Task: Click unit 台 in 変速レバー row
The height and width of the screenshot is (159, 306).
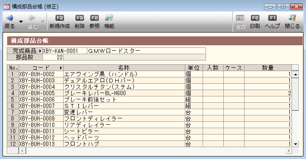Action: [x=194, y=112]
